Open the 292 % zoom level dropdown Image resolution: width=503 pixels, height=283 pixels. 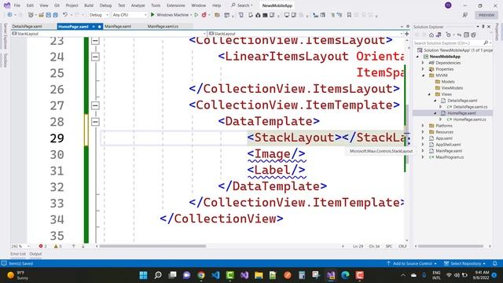[x=20, y=246]
